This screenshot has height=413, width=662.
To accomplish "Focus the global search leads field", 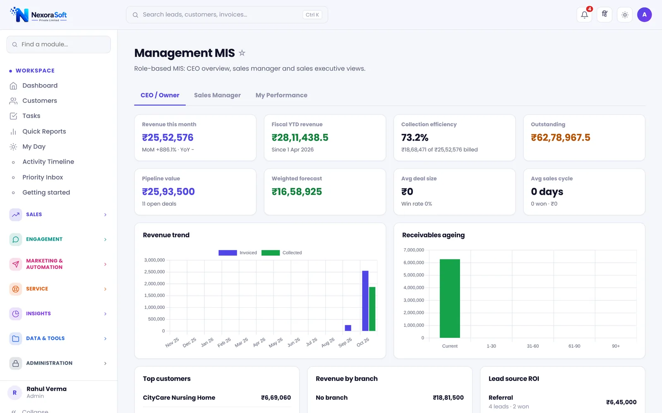I will [x=227, y=15].
